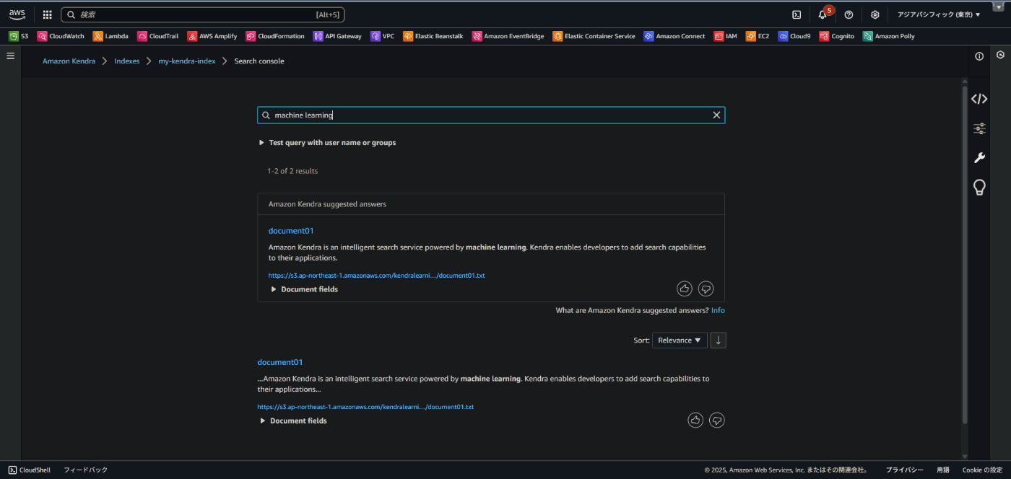Open the hamburger side navigation menu
1011x479 pixels.
pos(10,56)
